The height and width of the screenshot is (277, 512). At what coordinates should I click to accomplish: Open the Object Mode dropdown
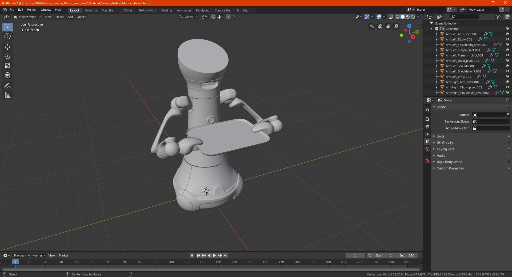[x=27, y=17]
